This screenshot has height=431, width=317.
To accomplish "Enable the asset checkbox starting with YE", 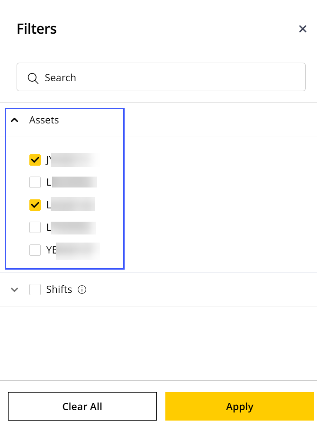I will 35,250.
